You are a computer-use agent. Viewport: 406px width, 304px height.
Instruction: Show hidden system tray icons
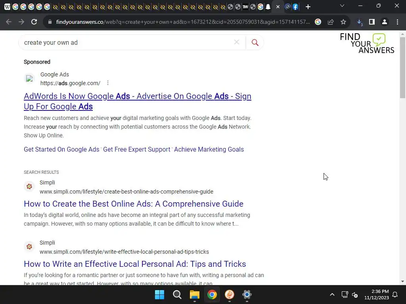click(332, 294)
